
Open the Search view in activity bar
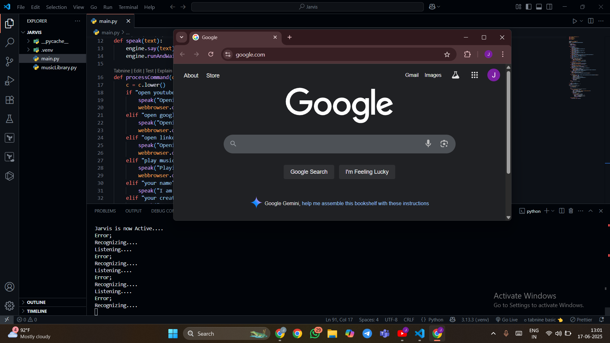click(x=10, y=42)
